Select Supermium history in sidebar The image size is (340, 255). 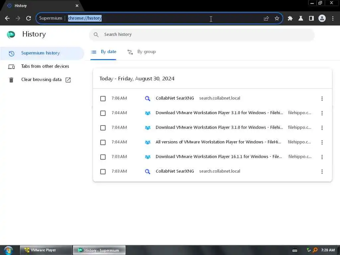click(x=42, y=53)
